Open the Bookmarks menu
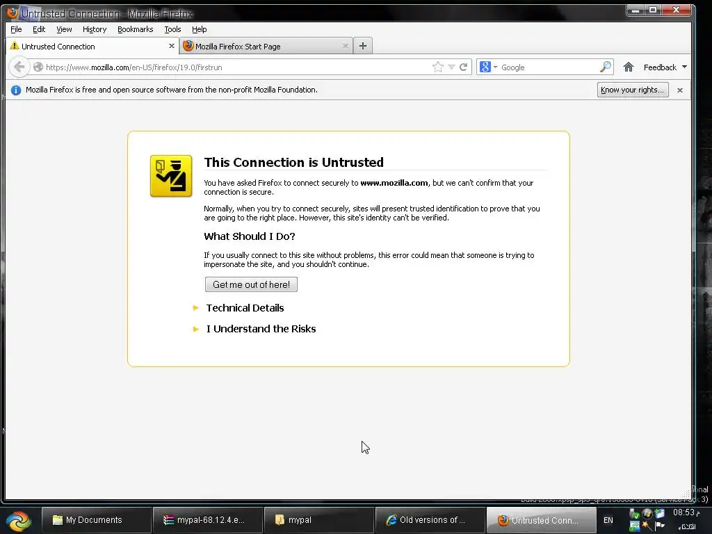Viewport: 712px width, 534px height. click(136, 29)
